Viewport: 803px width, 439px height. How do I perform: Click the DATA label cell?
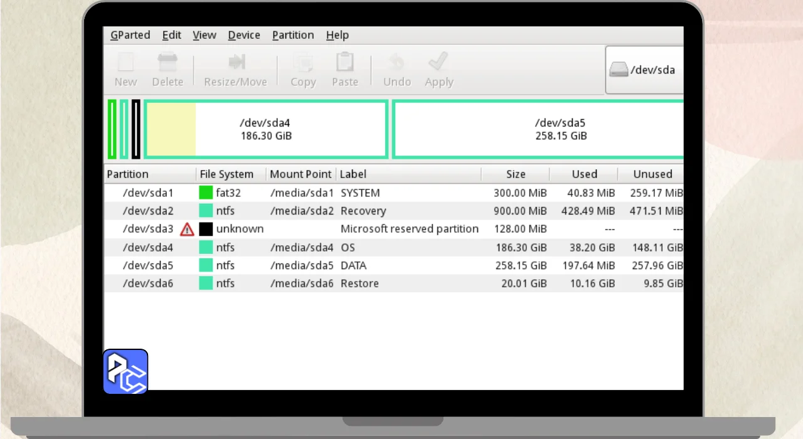point(354,265)
